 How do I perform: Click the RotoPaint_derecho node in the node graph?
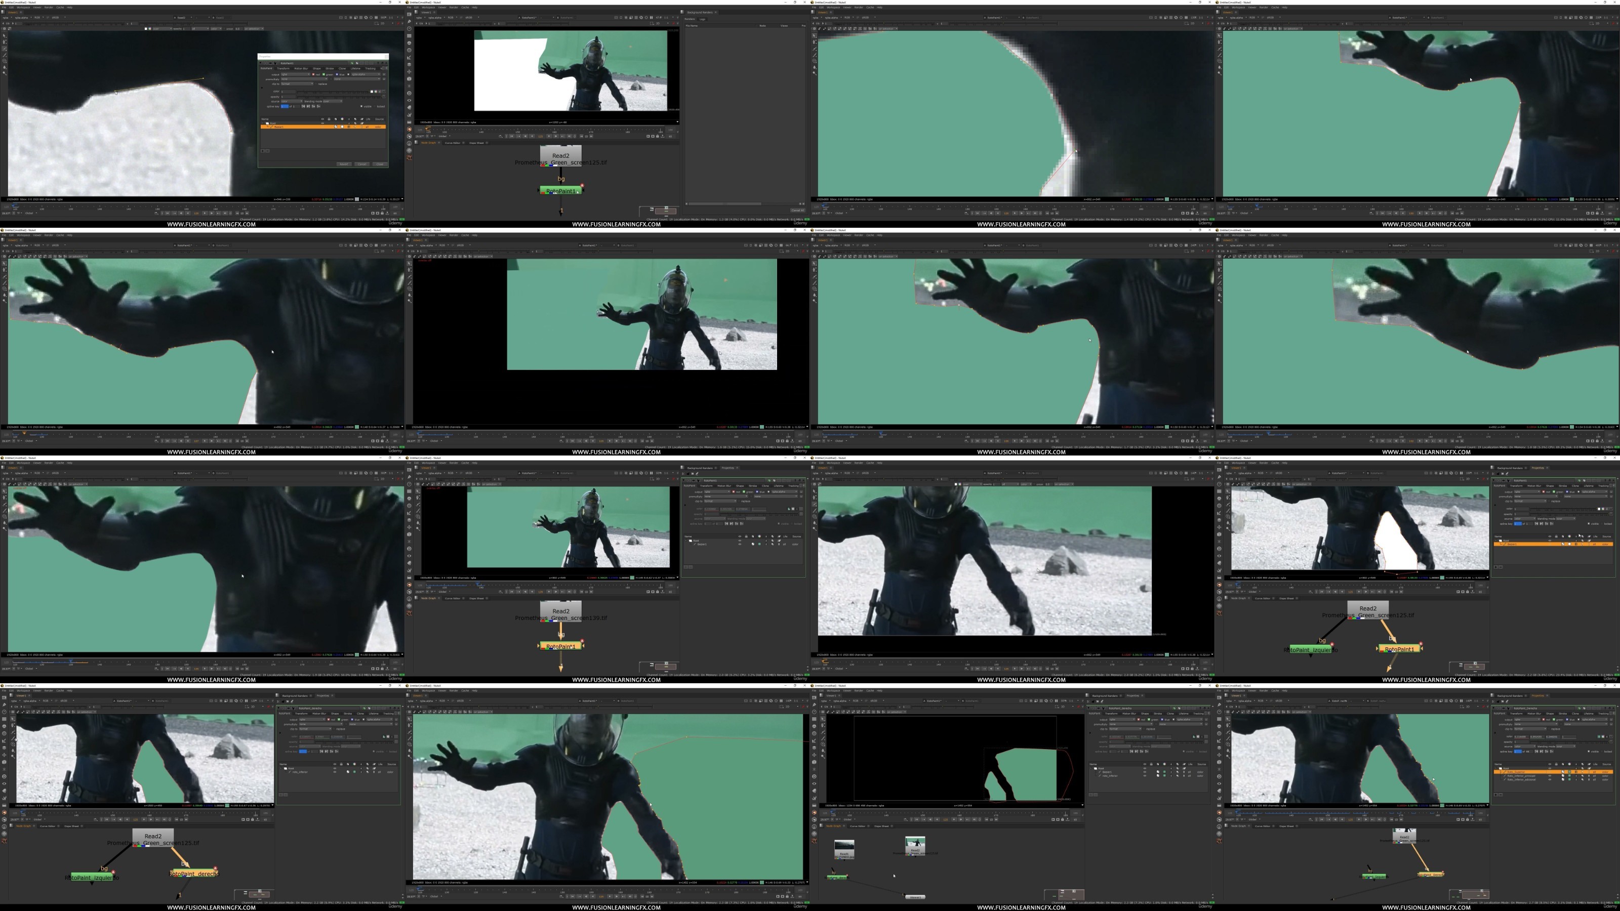[194, 873]
